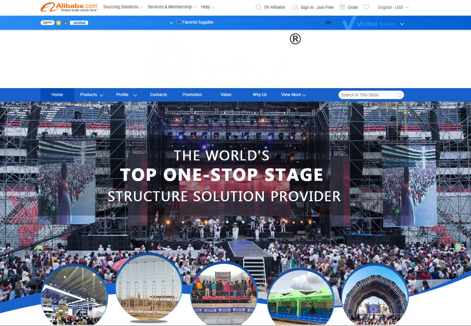Open the Products menu in store navigation
This screenshot has width=471, height=326.
91,95
